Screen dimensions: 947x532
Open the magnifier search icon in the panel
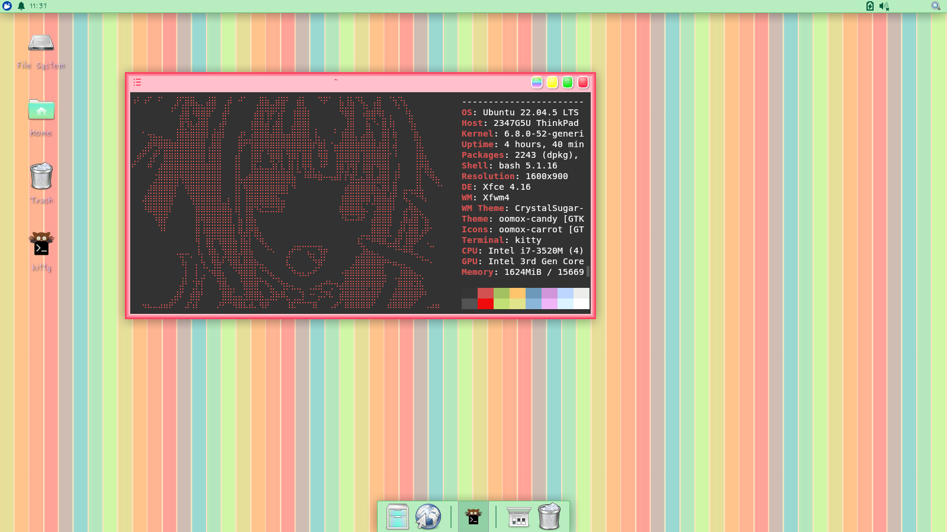pyautogui.click(x=936, y=6)
